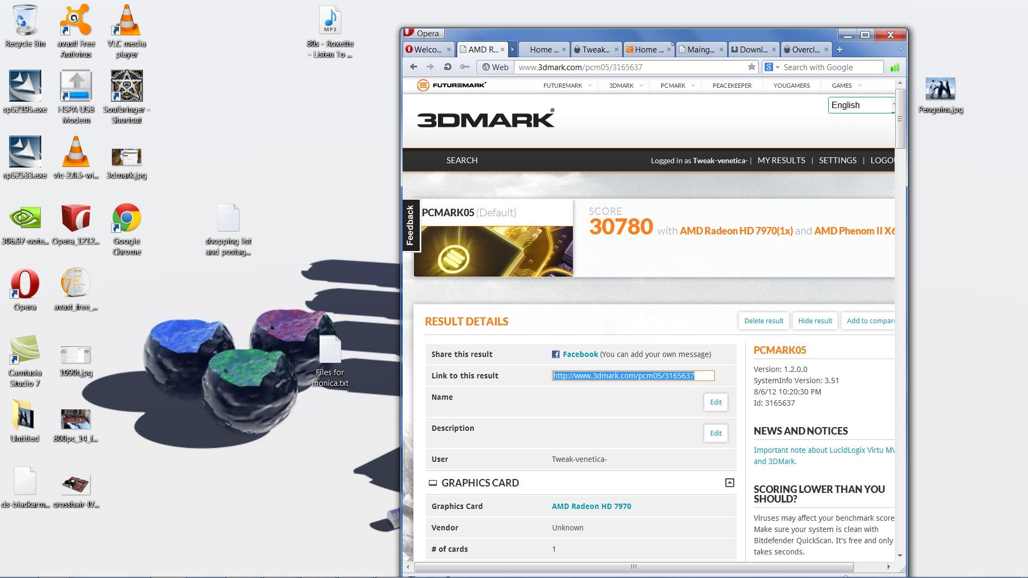The height and width of the screenshot is (578, 1028).
Task: Select the vlc-2.0.5 installer icon
Action: point(75,157)
